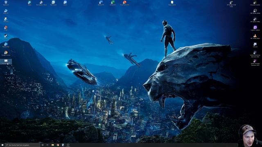Screen dimensions: 262x147
Task: Select the Adobe Premiere Elements 2020 shortcut
Action: point(255,62)
